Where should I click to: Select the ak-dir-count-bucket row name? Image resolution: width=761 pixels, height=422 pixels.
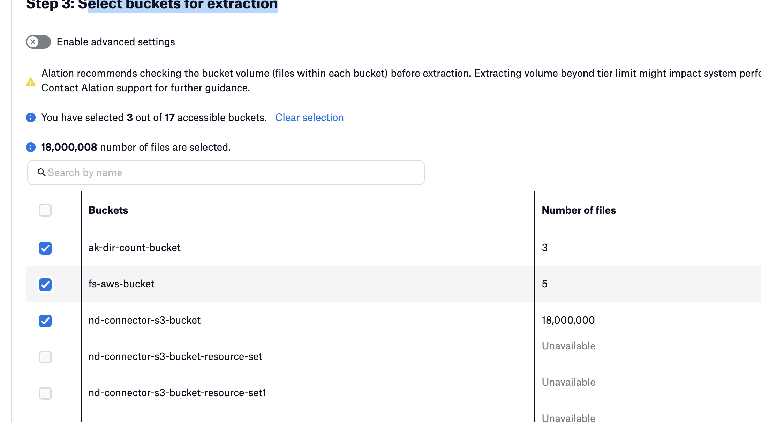134,248
